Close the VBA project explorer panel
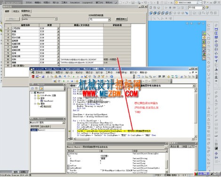The height and width of the screenshot is (177, 221). (64, 84)
